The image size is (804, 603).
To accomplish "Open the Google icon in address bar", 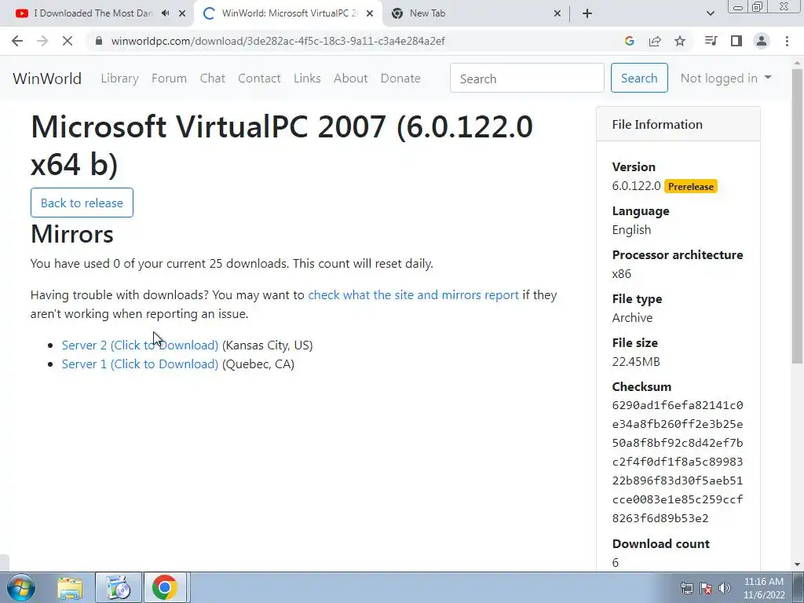I will point(630,41).
